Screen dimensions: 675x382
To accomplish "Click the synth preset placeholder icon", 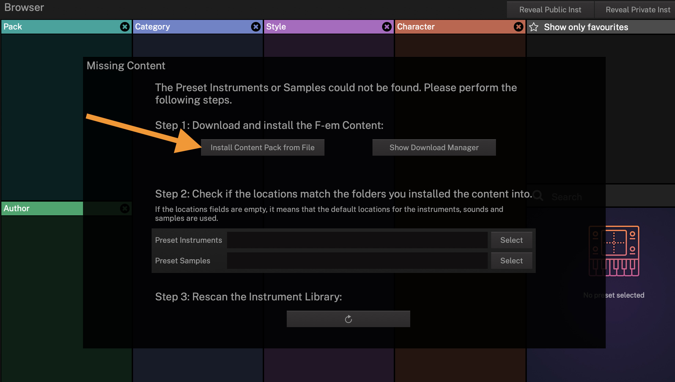I will [614, 251].
